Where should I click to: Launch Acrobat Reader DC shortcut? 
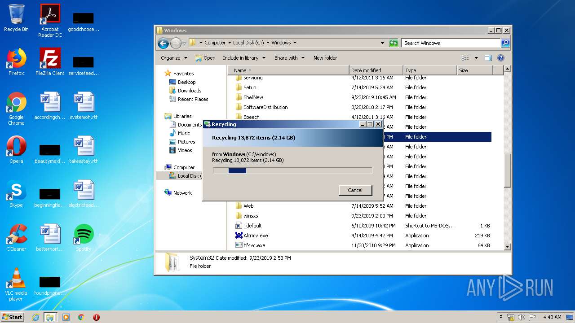coord(50,21)
